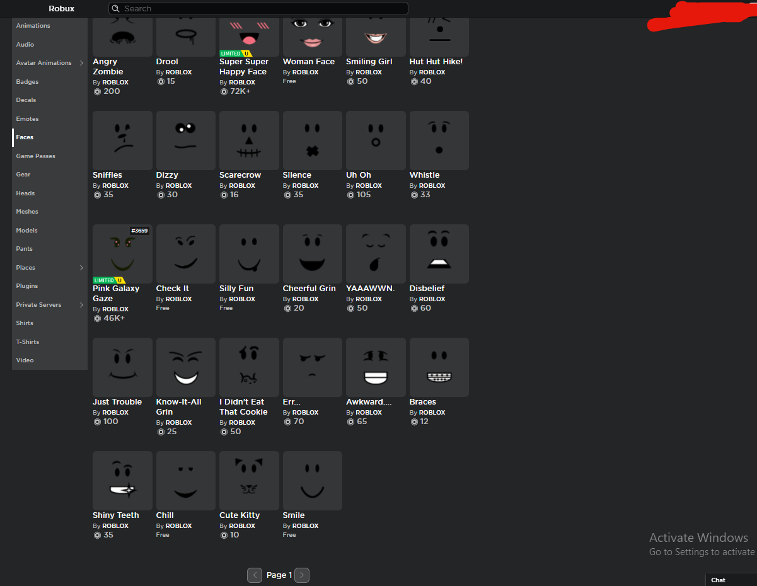Open the Cute Kitty face thumbnail
Screen dimensions: 757x586
click(x=249, y=481)
